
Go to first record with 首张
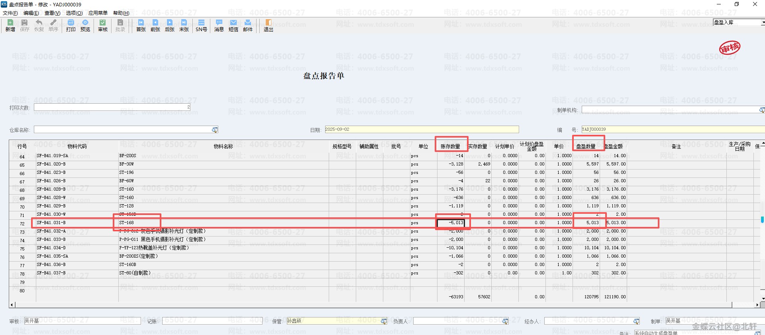(x=141, y=25)
